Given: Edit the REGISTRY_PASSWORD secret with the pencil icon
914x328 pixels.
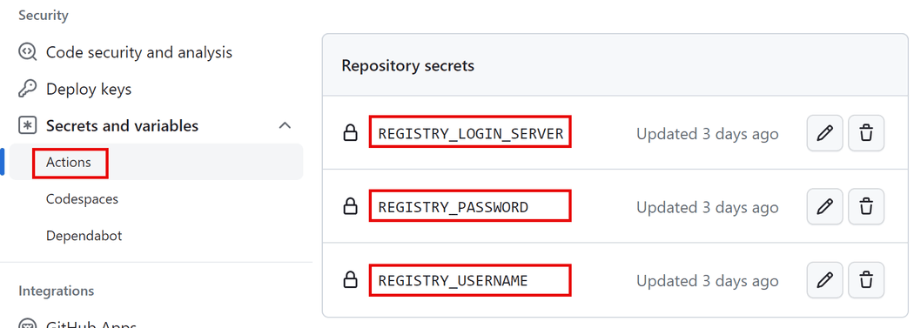Looking at the screenshot, I should (824, 207).
